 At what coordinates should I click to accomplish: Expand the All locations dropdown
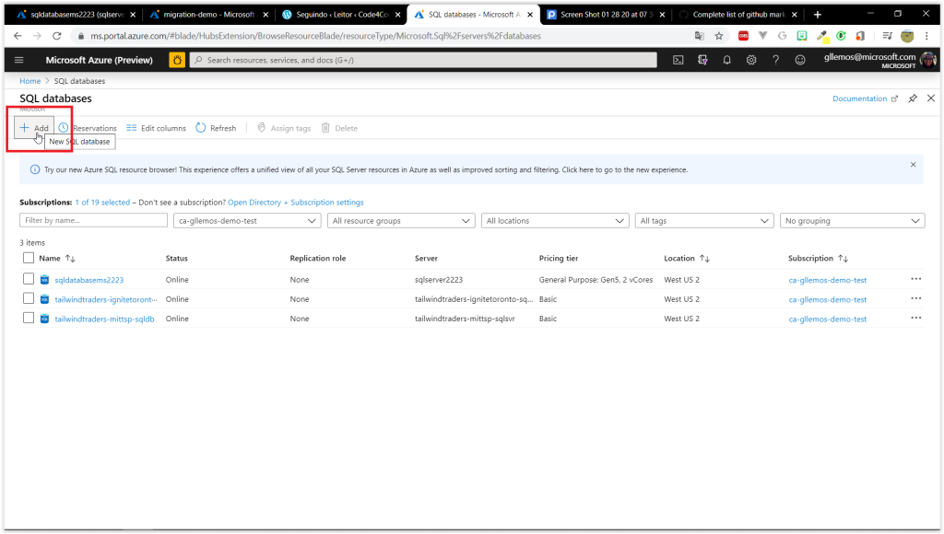click(555, 221)
